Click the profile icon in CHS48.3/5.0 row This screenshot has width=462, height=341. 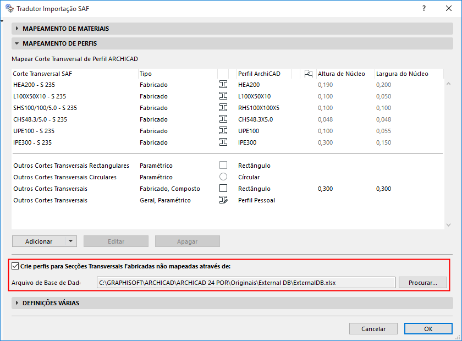[223, 119]
